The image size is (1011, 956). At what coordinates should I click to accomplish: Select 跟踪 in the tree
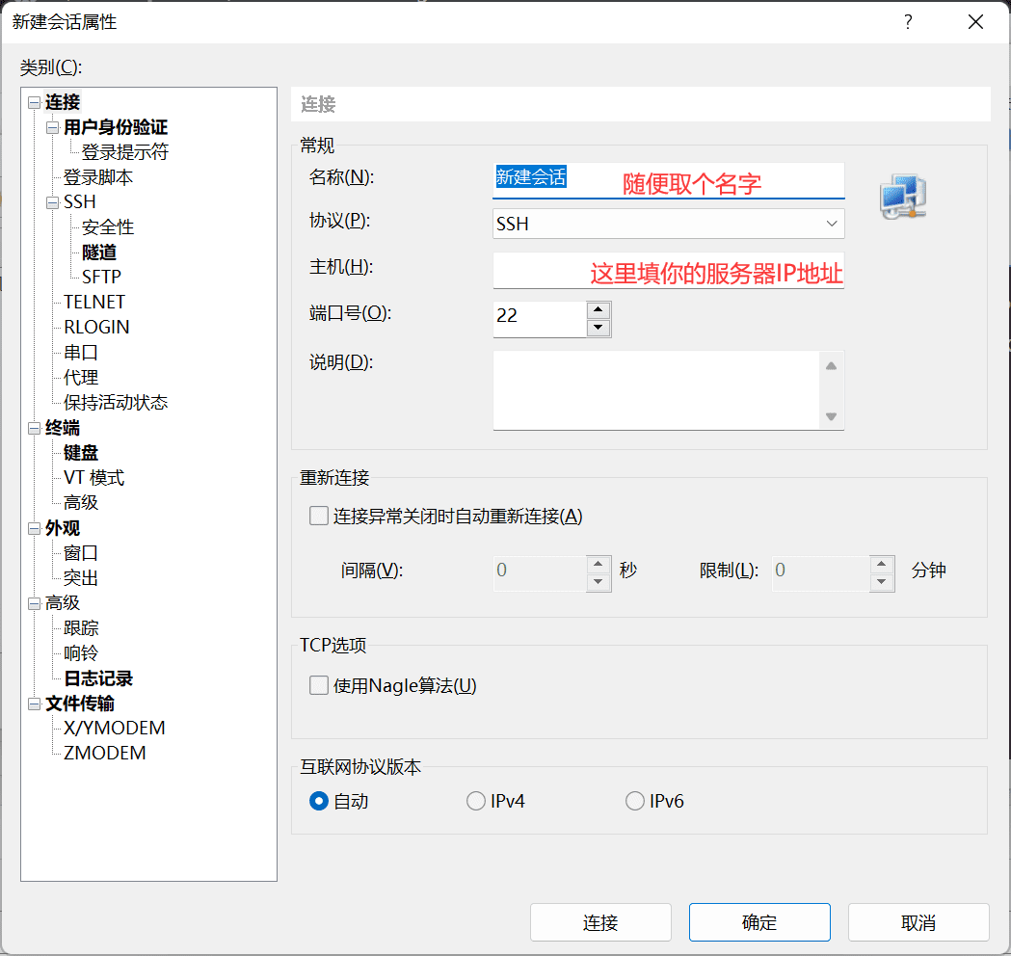click(x=81, y=628)
